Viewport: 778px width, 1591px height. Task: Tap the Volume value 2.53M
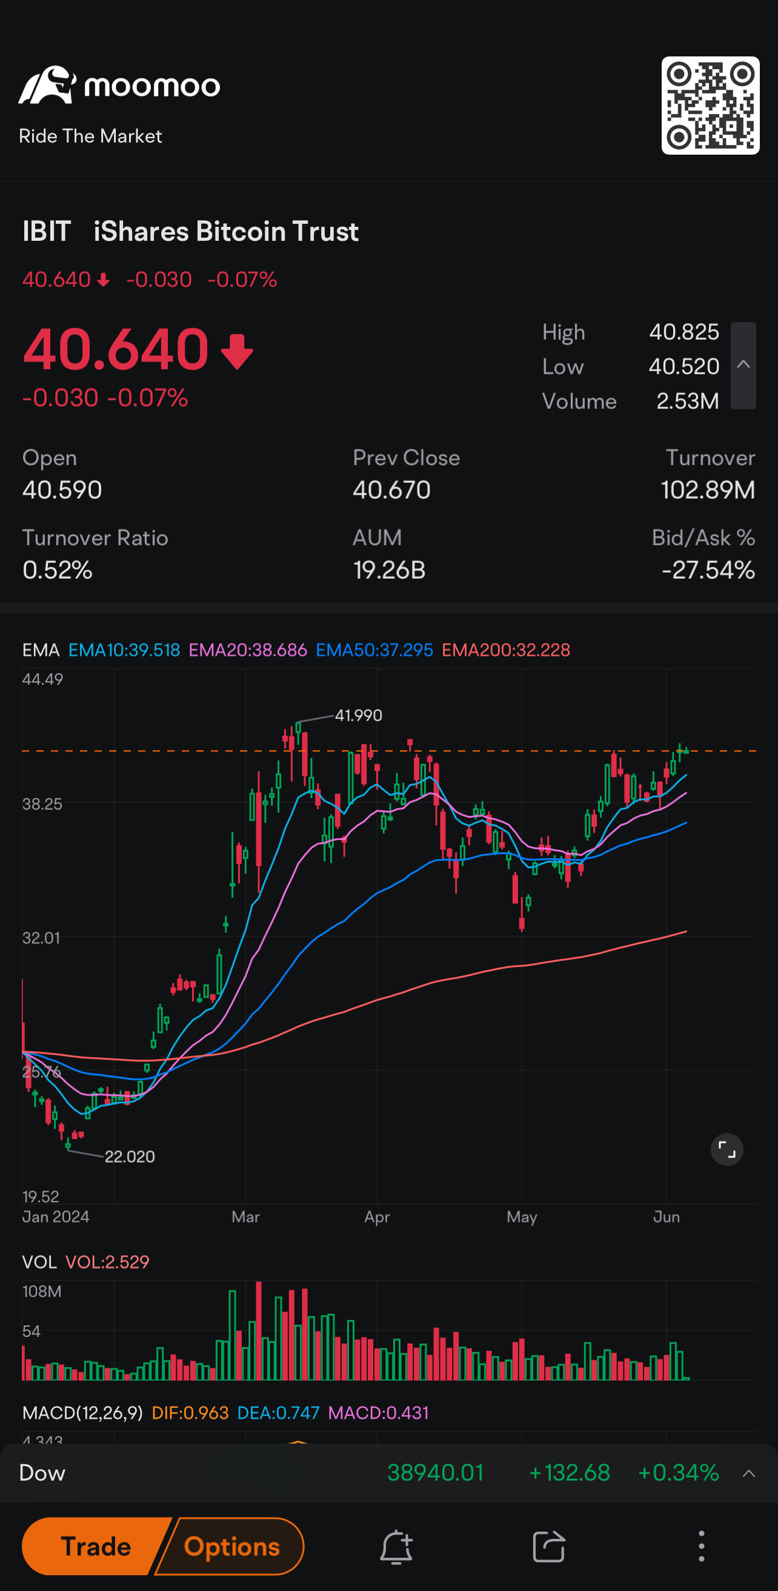pos(688,402)
